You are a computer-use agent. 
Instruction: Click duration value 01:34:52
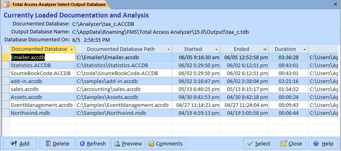tap(289, 89)
